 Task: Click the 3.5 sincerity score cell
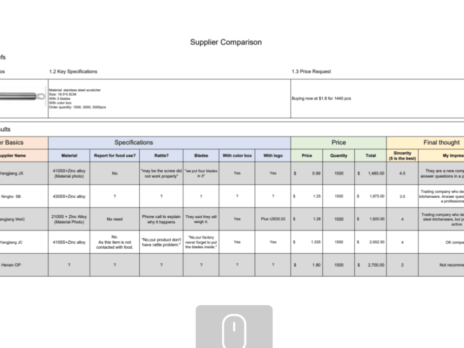point(402,196)
